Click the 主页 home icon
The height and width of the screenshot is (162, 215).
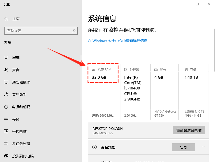point(6,18)
